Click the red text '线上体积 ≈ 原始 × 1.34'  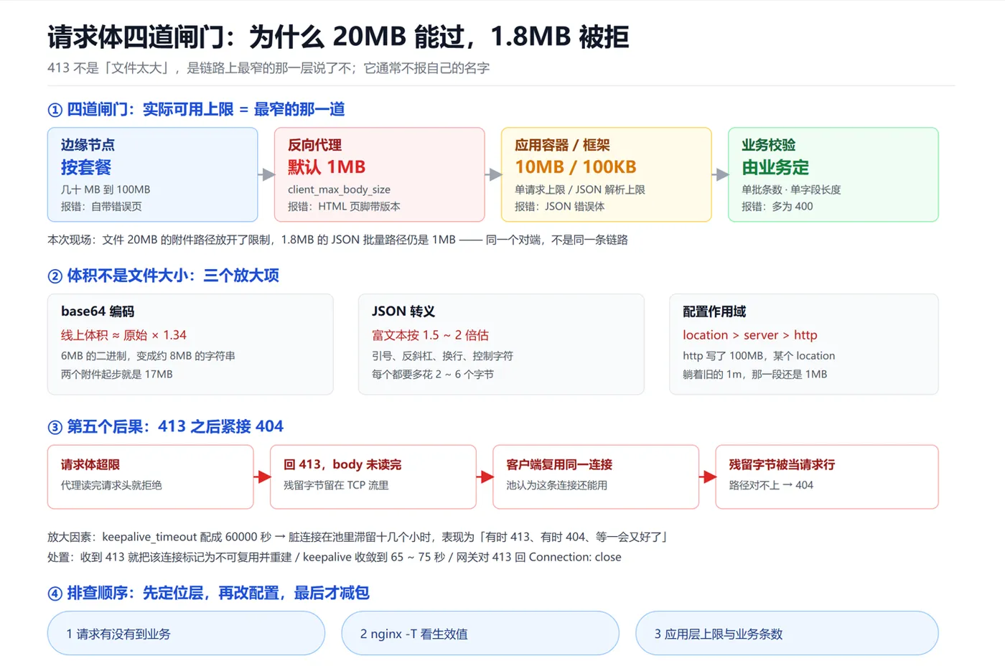click(123, 335)
